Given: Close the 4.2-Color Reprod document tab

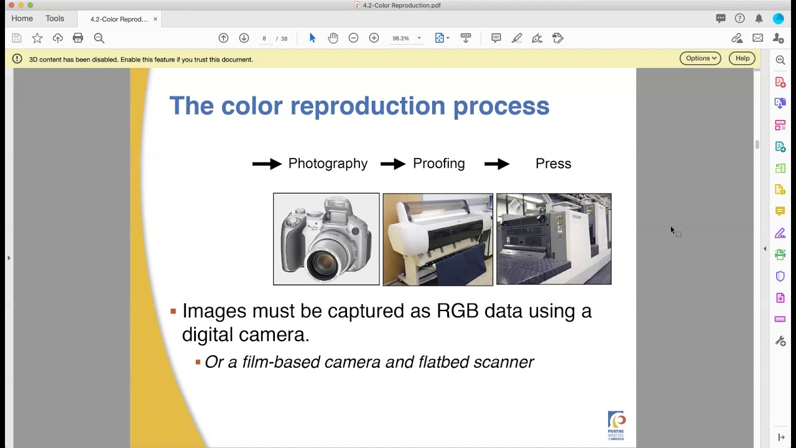Looking at the screenshot, I should (x=155, y=19).
